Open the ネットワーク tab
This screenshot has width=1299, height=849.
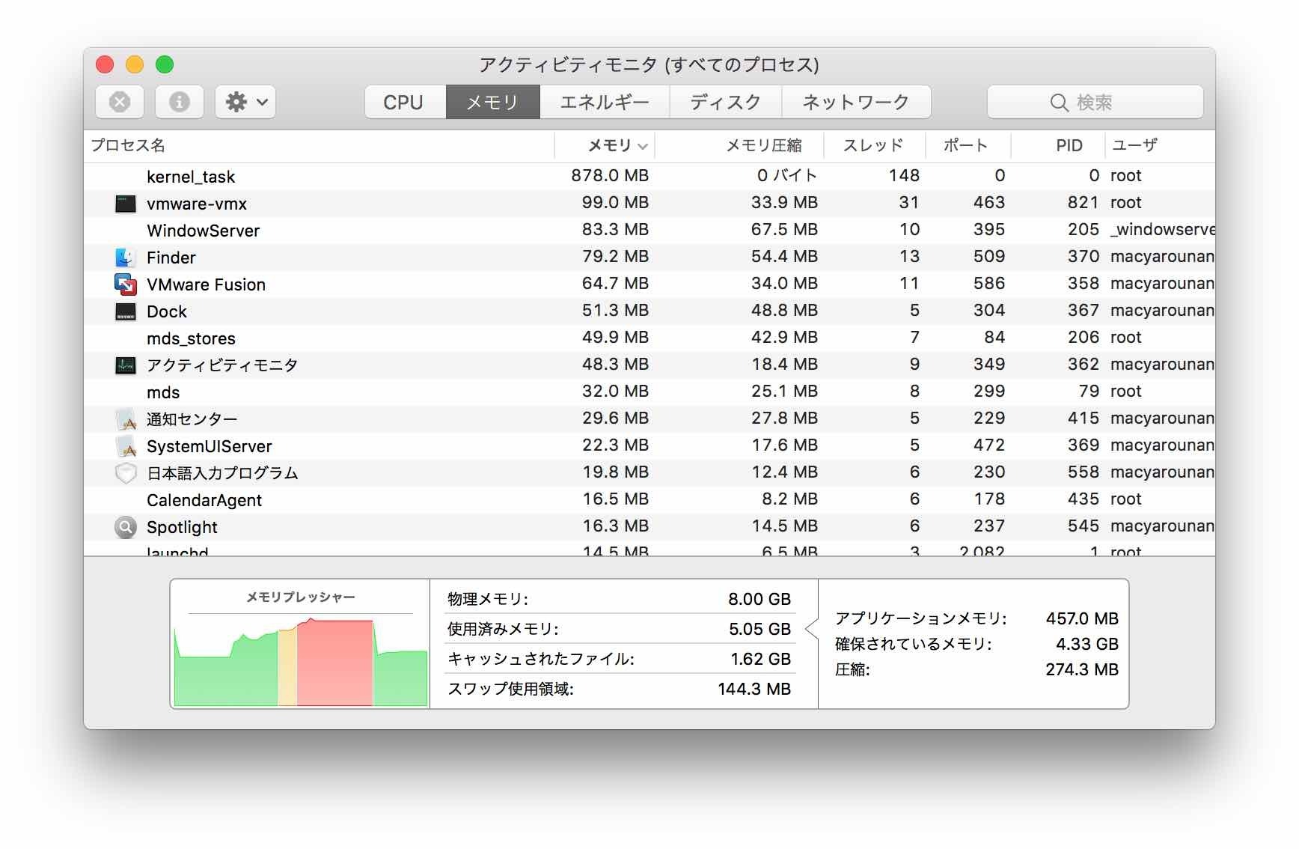pyautogui.click(x=856, y=102)
